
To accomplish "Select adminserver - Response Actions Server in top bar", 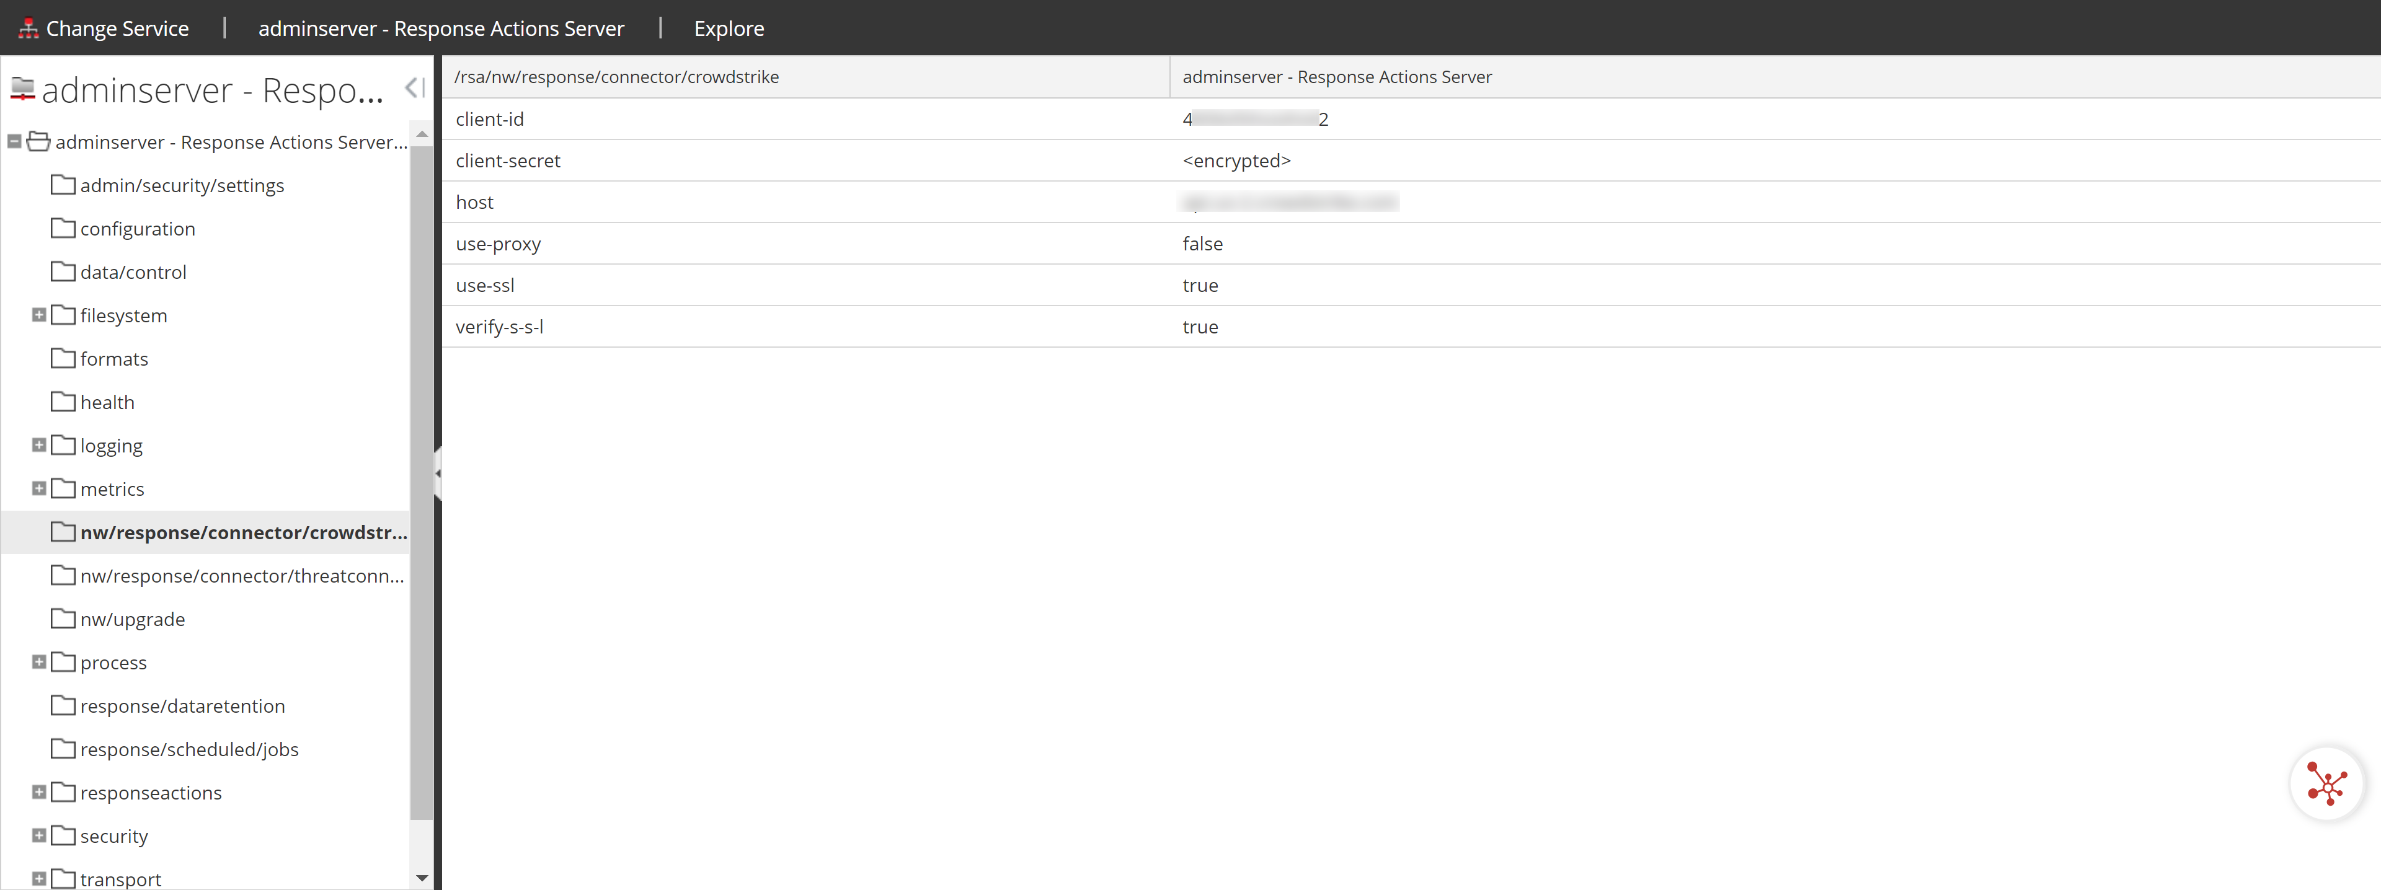I will point(442,28).
